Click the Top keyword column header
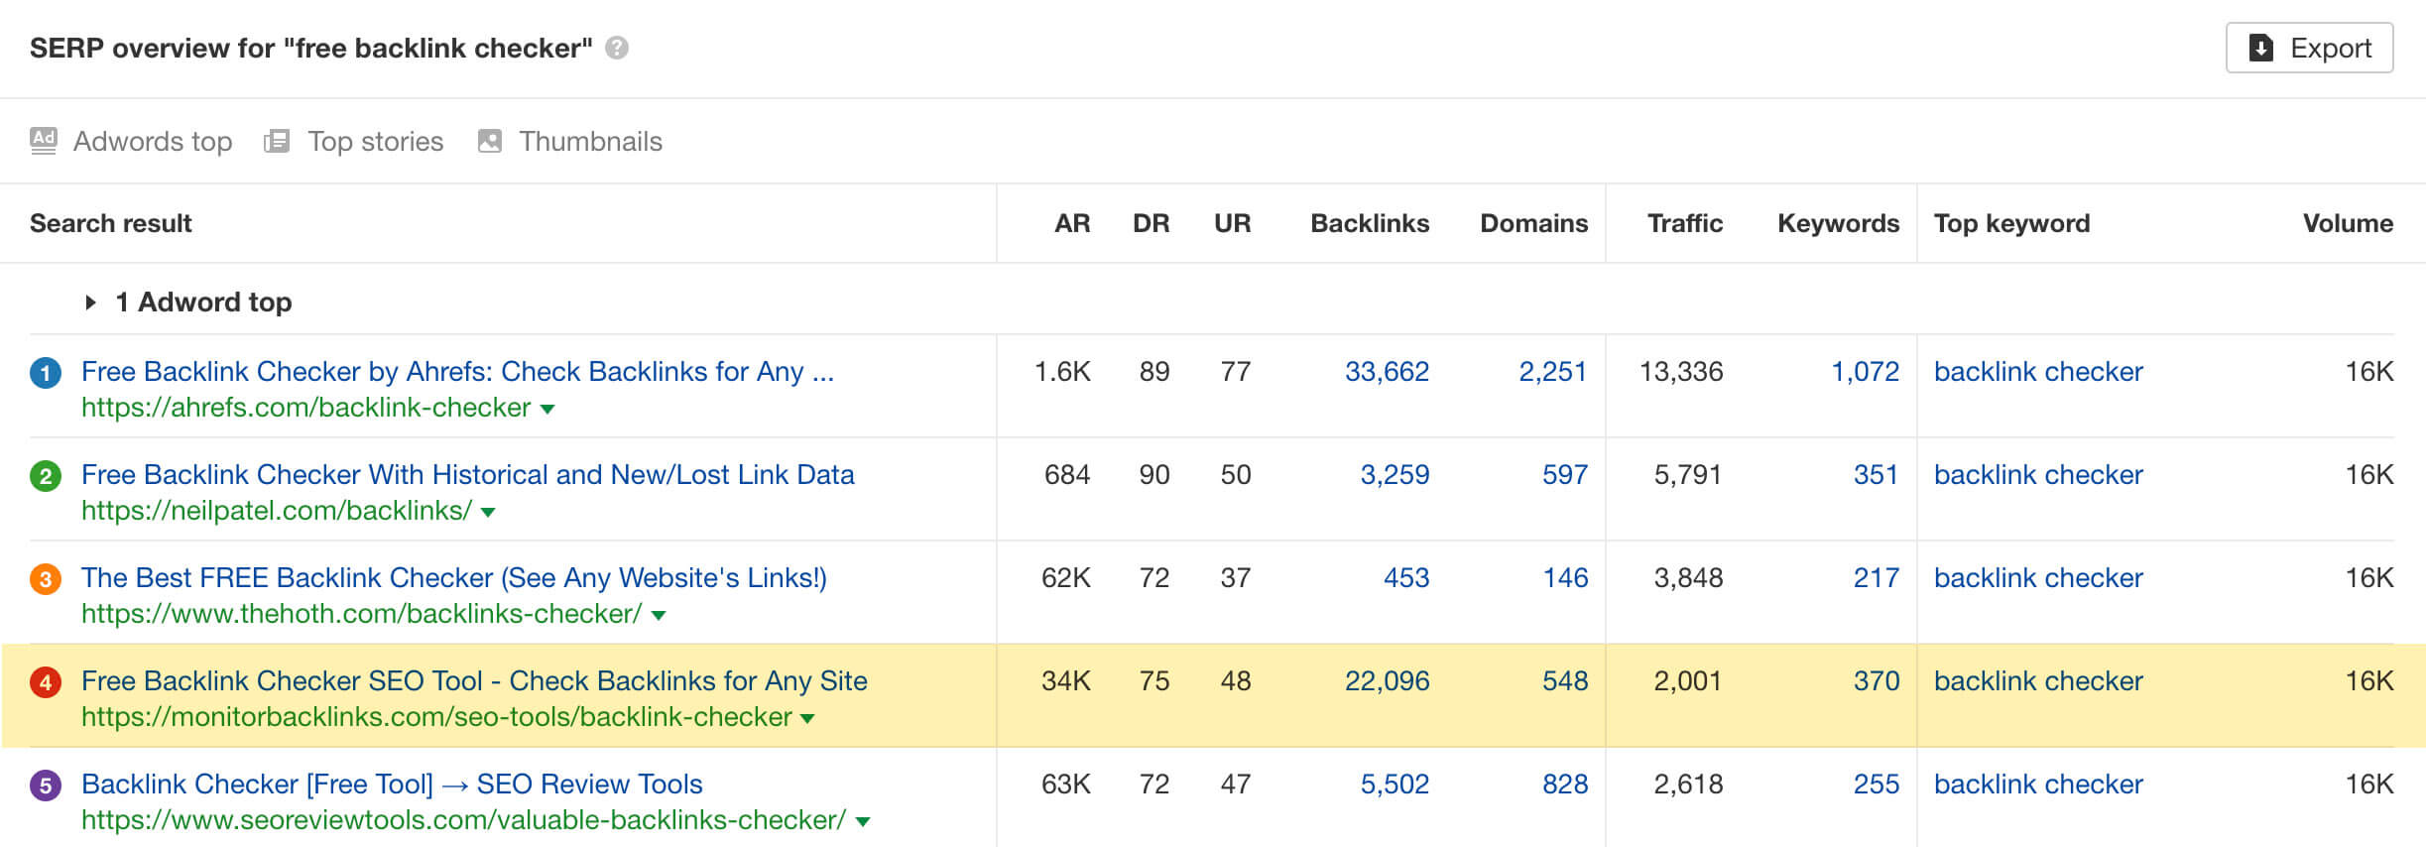Image resolution: width=2426 pixels, height=847 pixels. click(2011, 223)
